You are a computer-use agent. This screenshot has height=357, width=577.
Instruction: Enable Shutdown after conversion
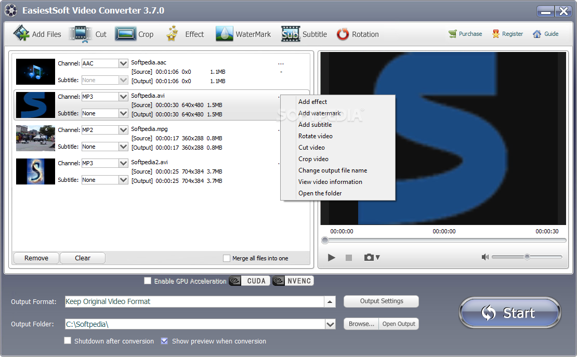point(68,341)
